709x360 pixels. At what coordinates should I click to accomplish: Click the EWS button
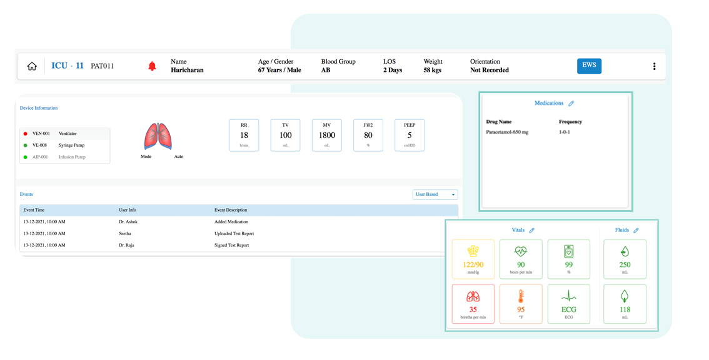point(589,66)
